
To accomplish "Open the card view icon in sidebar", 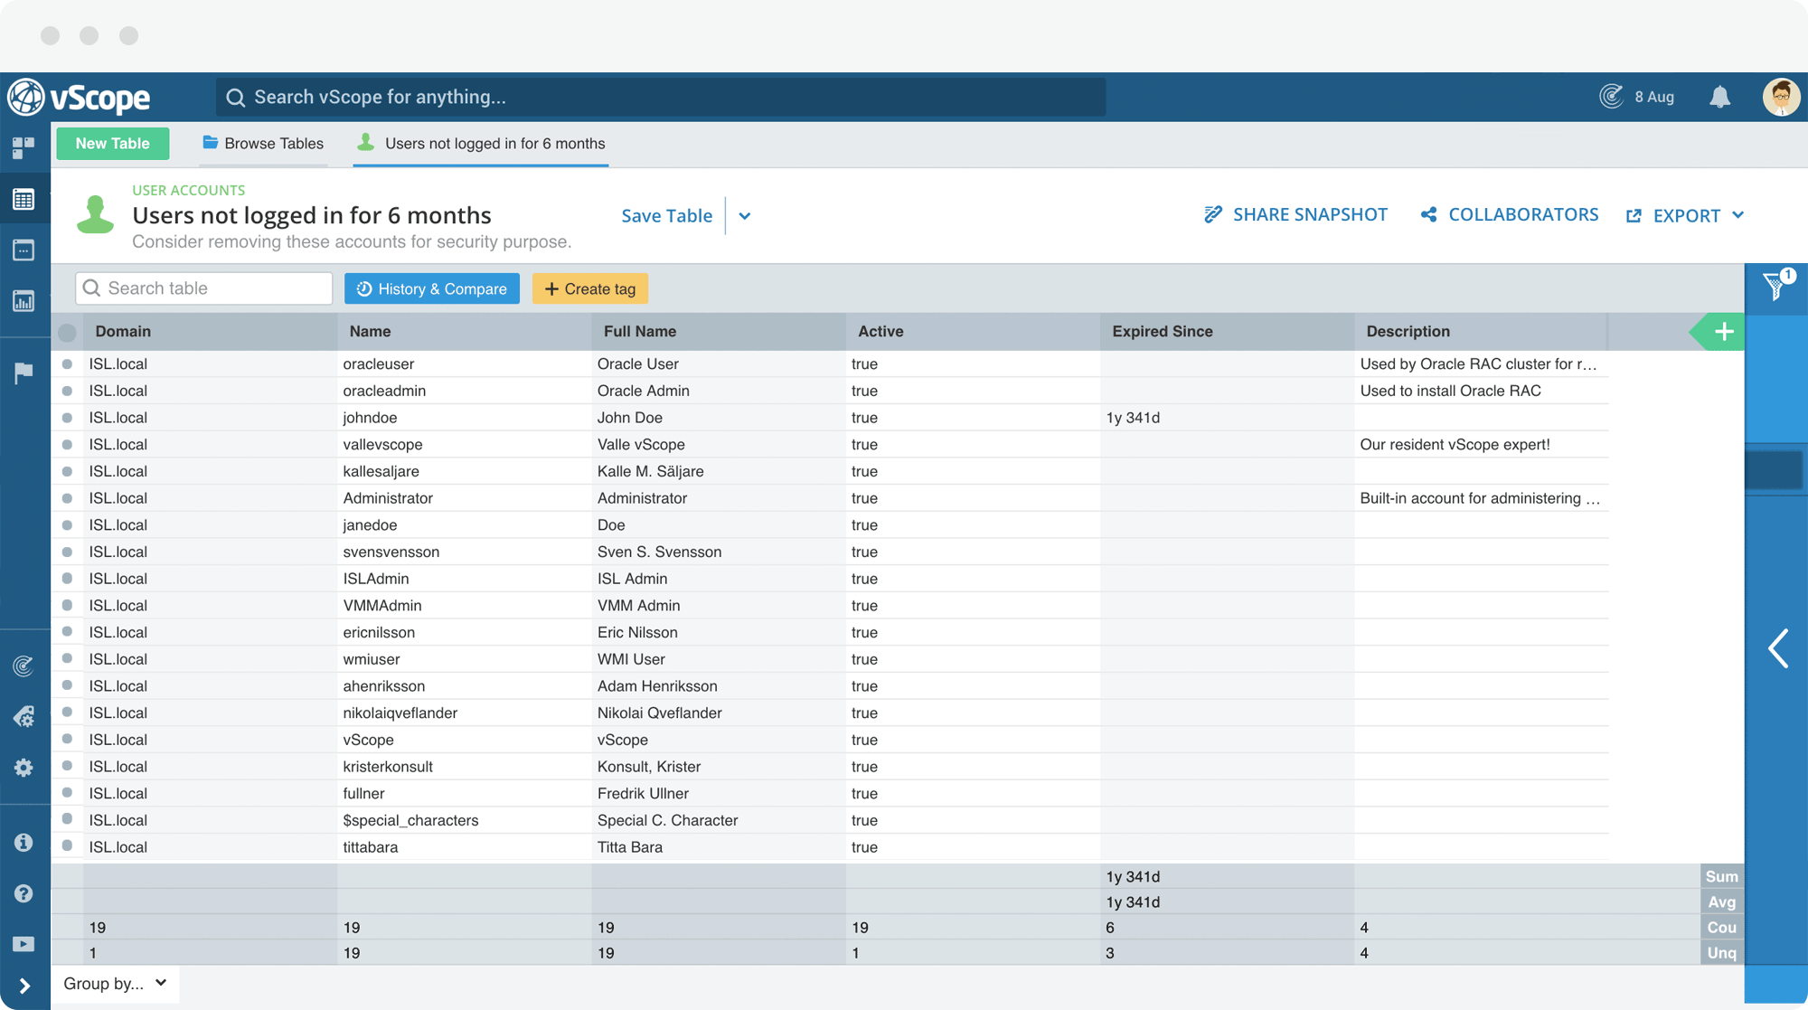I will pos(24,250).
